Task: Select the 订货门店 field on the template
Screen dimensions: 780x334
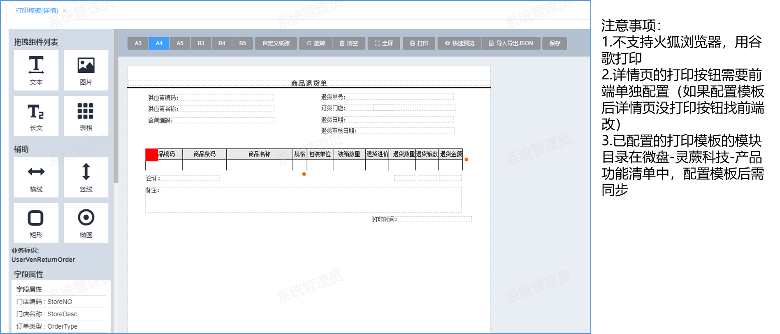Action: point(388,108)
